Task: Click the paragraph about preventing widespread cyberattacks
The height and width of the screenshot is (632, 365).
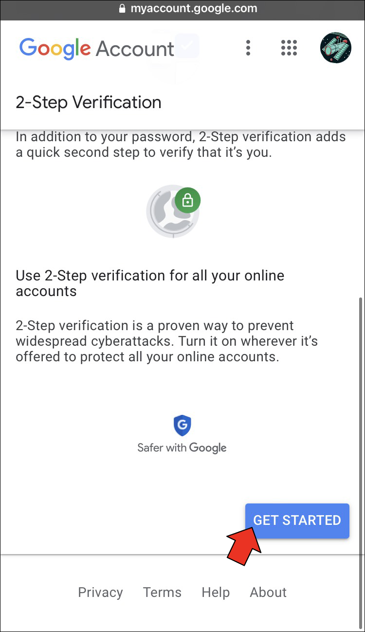Action: click(x=166, y=341)
